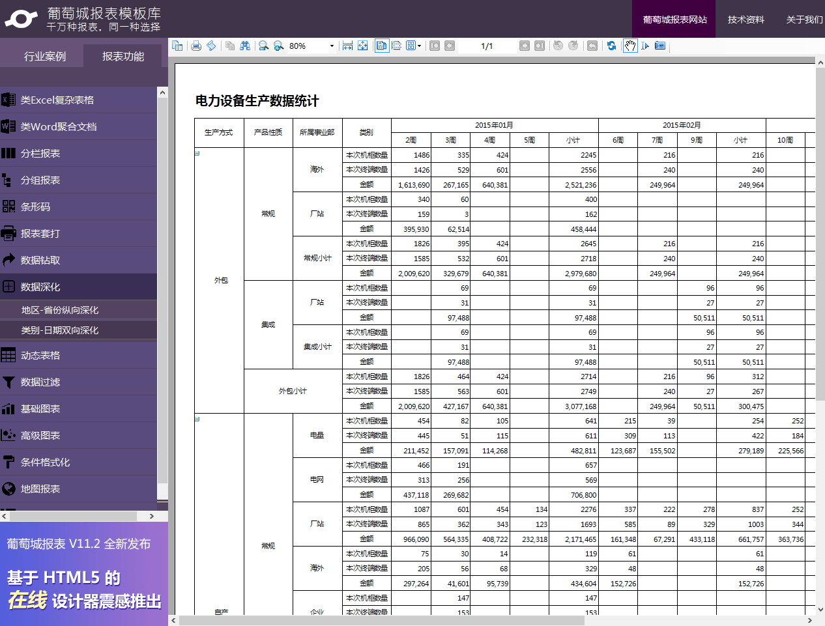Click the sidebar horizontal scrollbar thumb
The image size is (825, 626).
tap(73, 516)
